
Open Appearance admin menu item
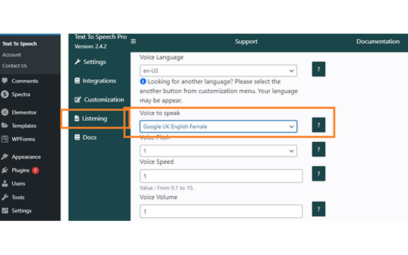[26, 157]
